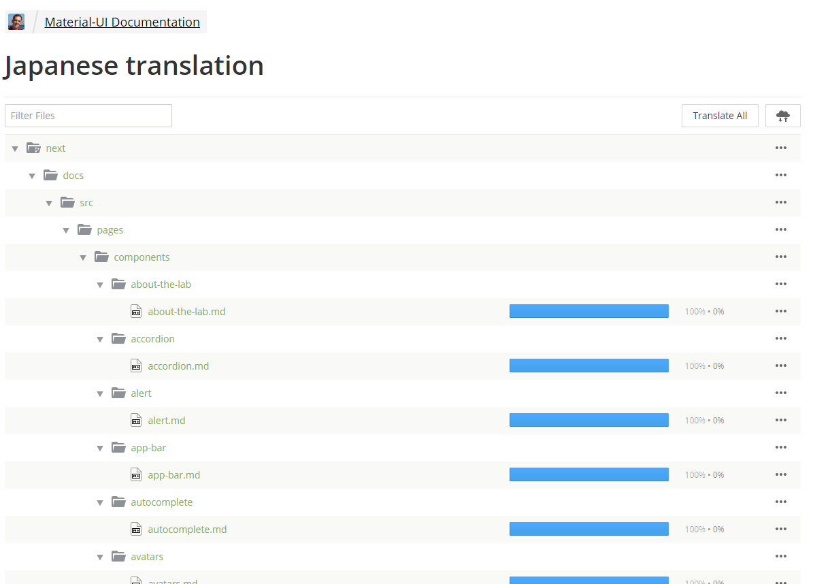Click the accordion.md progress bar
813x584 pixels.
(x=589, y=366)
